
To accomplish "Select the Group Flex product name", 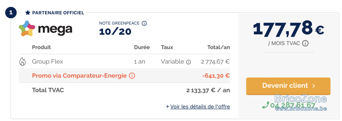I will [x=48, y=62].
